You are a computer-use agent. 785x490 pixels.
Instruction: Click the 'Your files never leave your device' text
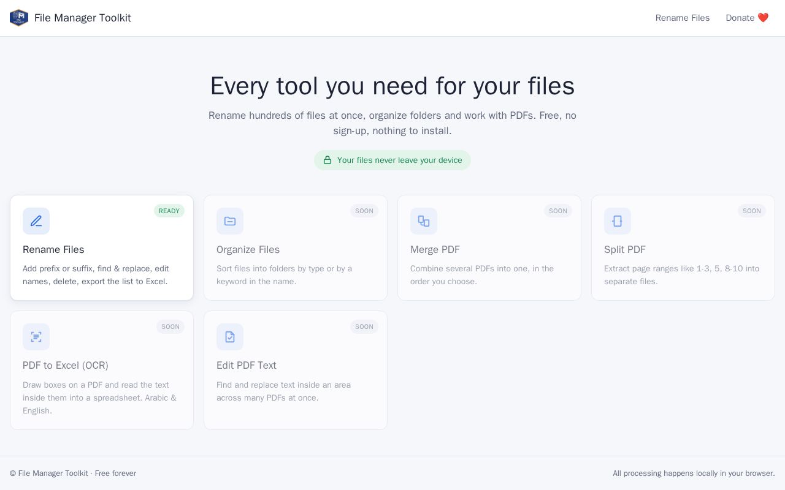pyautogui.click(x=400, y=160)
